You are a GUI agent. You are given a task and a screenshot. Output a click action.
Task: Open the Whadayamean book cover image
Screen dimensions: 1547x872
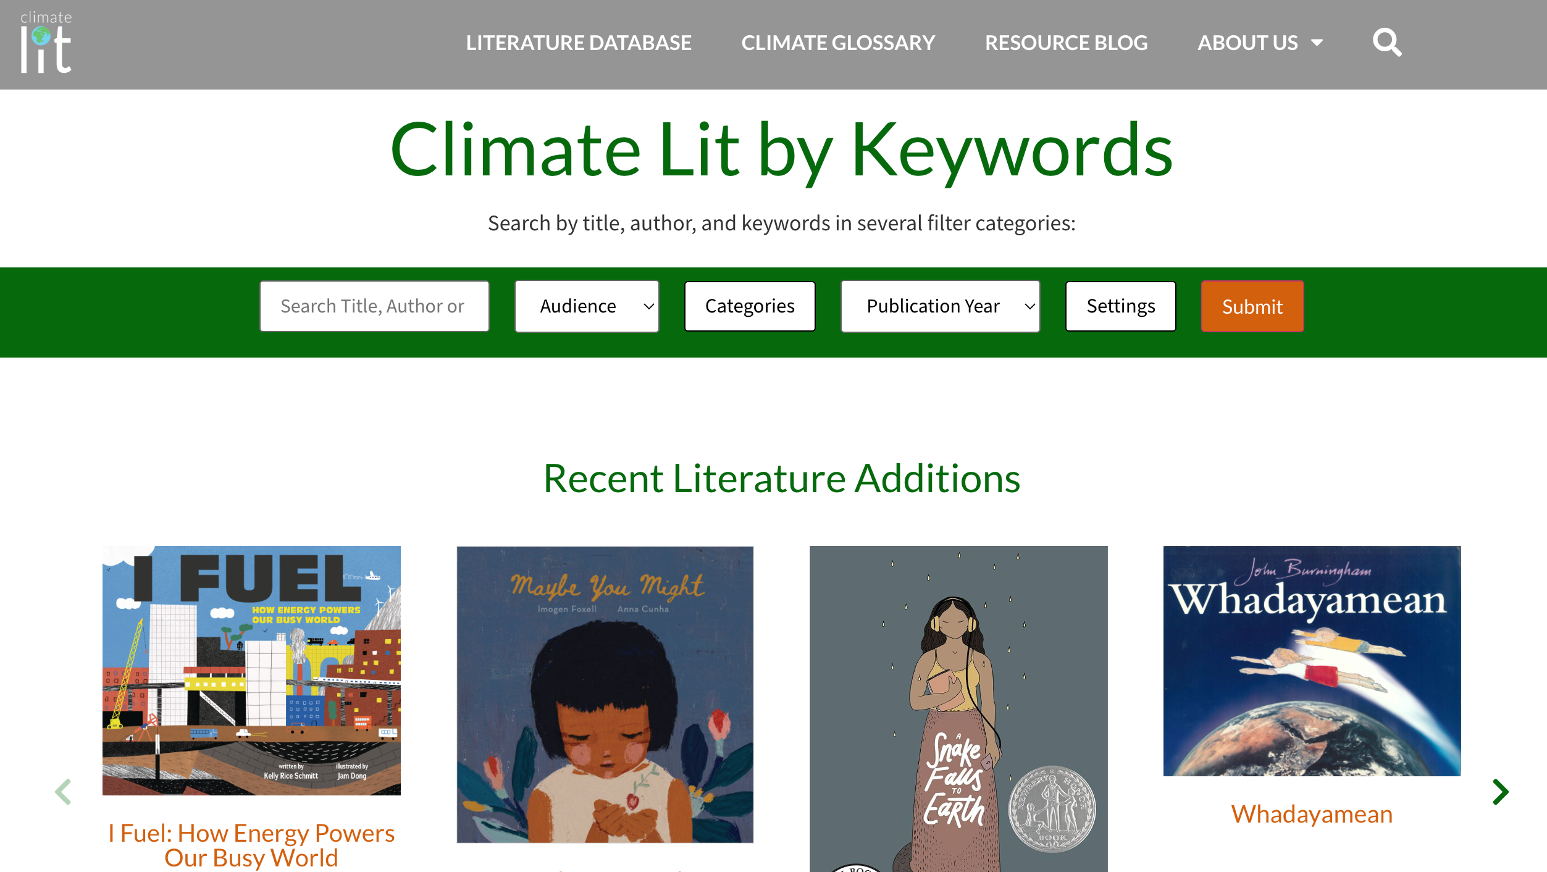tap(1312, 661)
